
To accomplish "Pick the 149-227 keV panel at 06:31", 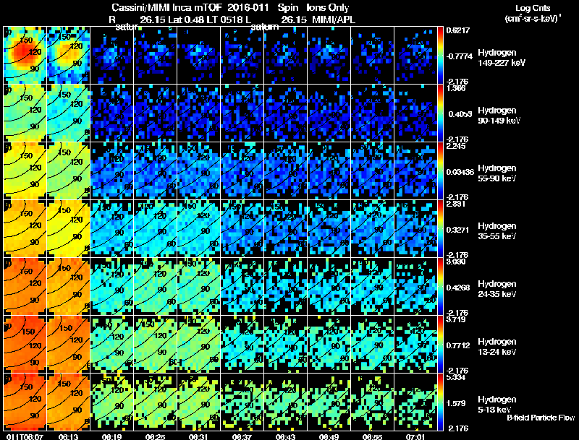I will [198, 55].
